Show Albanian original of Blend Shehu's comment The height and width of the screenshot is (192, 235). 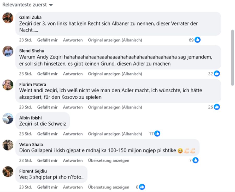pos(115,74)
